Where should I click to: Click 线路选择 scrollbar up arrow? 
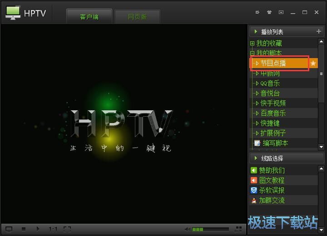(322, 168)
